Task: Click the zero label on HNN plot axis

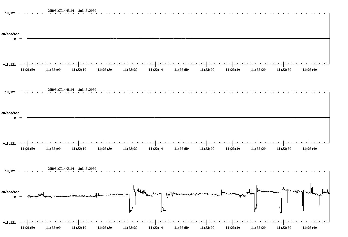Action: tap(15, 118)
